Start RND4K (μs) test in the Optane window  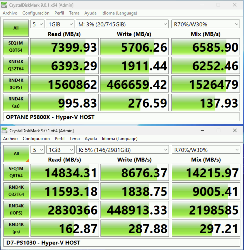click(16, 102)
